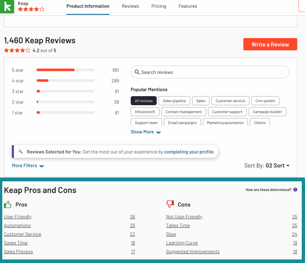Screen dimensions: 305x263
Task: Select the Support team mention tag
Action: [146, 122]
